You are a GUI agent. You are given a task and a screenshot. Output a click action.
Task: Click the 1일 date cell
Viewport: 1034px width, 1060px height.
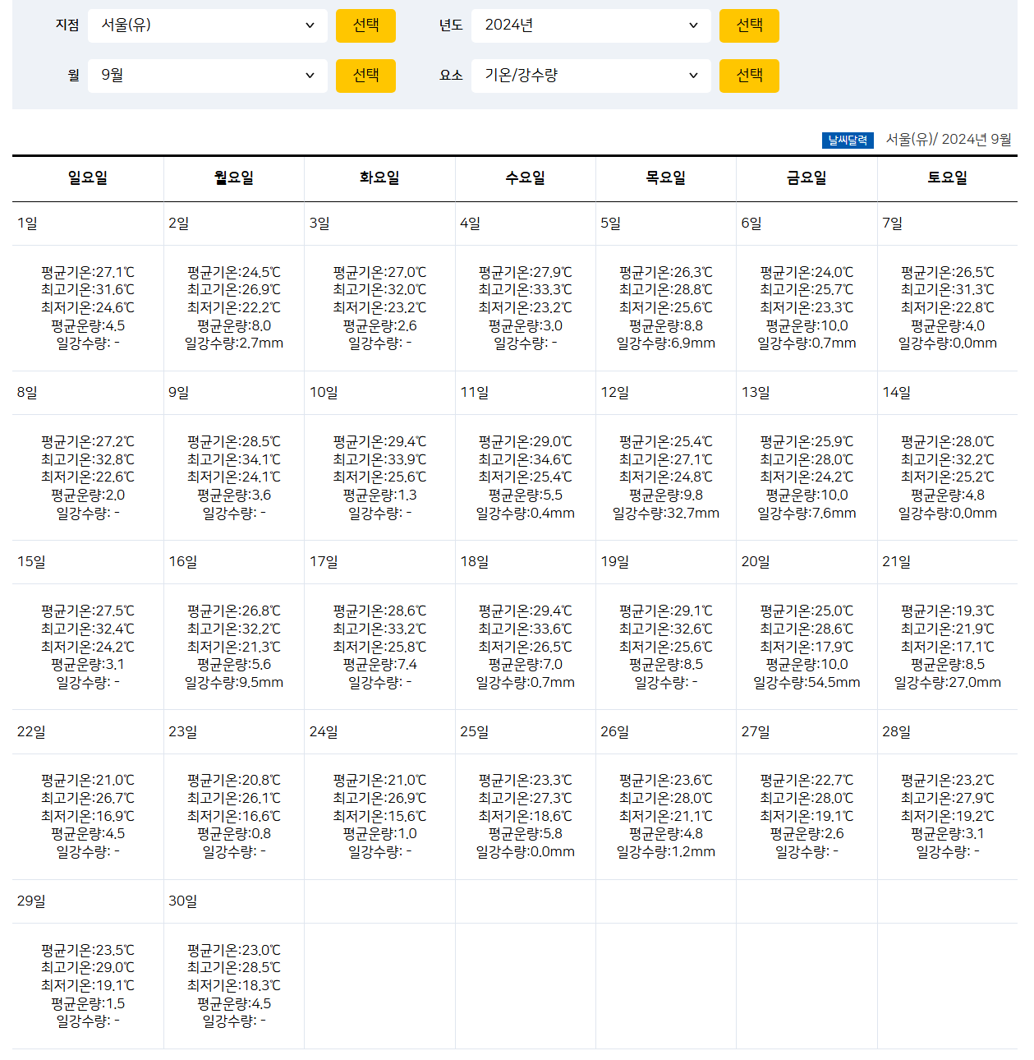coord(88,224)
